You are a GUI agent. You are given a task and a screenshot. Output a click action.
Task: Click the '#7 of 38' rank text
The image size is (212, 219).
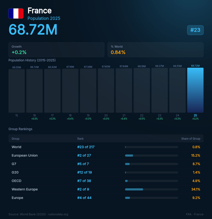point(84,181)
